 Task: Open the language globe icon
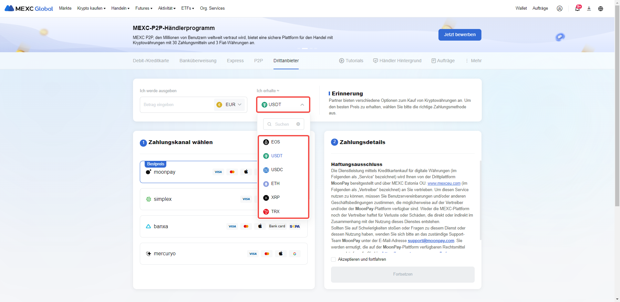[x=600, y=8]
